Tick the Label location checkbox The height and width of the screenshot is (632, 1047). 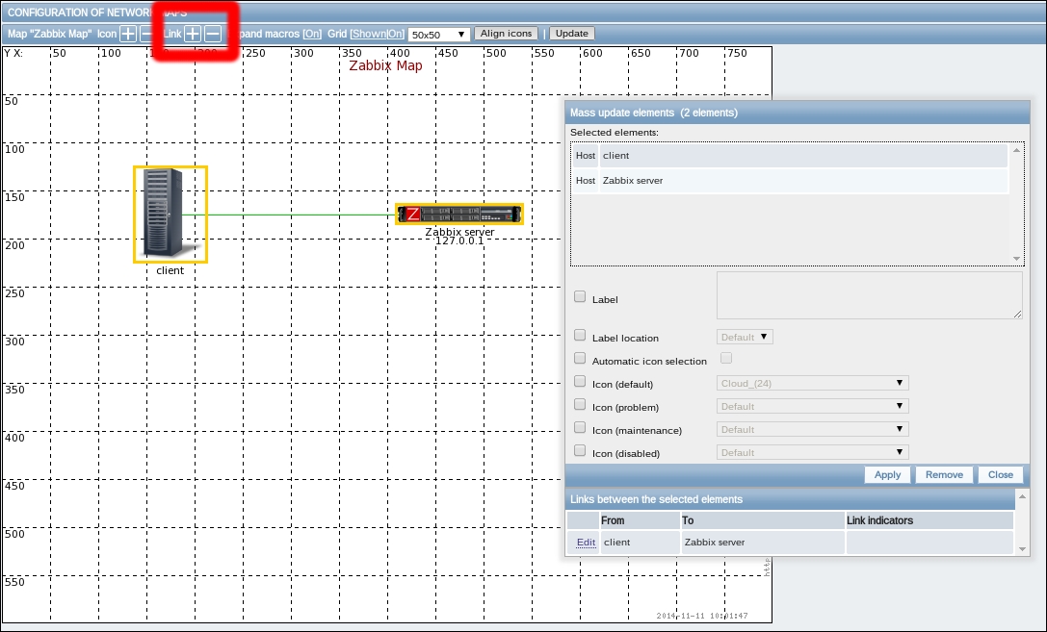tap(580, 336)
